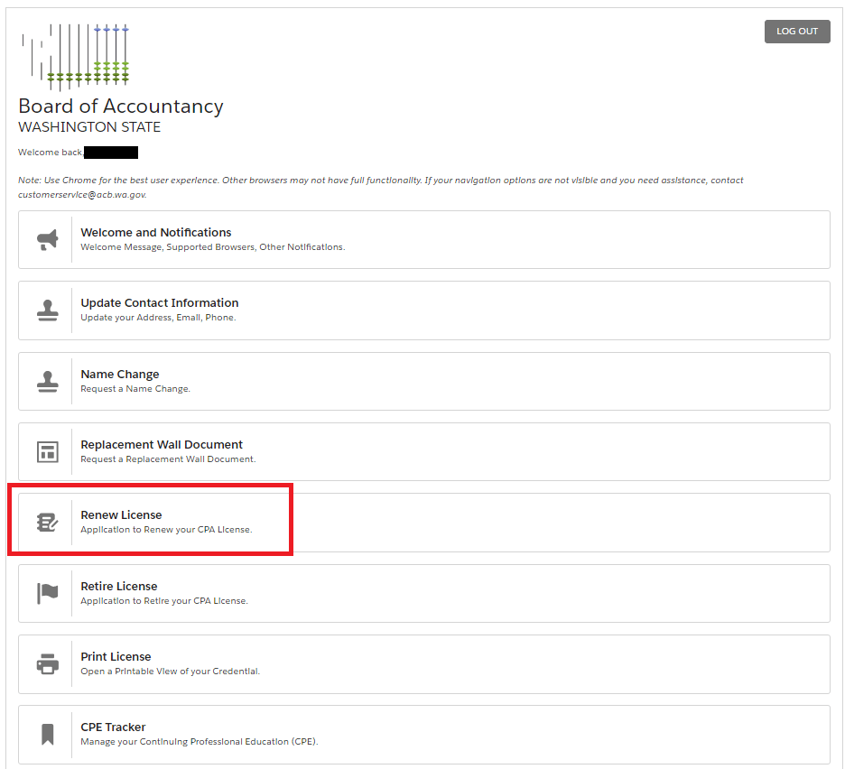Click the stamp icon beside Update Contact Information
This screenshot has height=769, width=845.
pyautogui.click(x=47, y=310)
